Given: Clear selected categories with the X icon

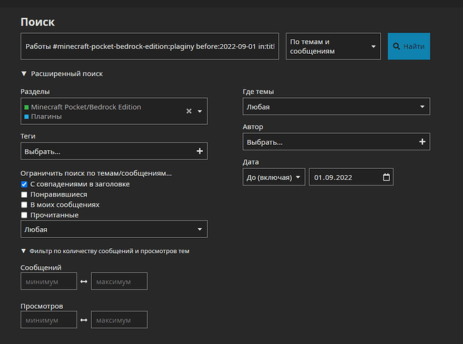Looking at the screenshot, I should 189,111.
